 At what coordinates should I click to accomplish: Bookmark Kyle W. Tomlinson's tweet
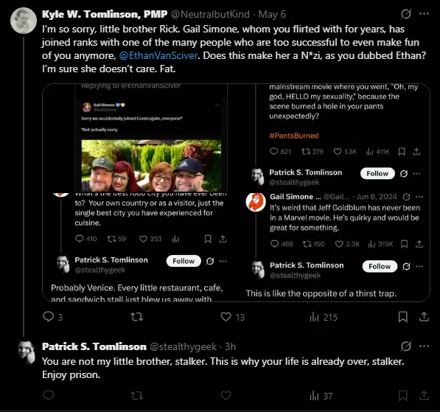(403, 317)
